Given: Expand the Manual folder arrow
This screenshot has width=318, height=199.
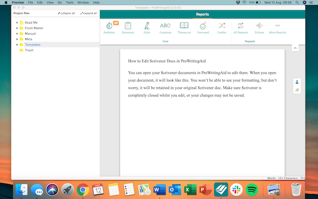Looking at the screenshot, I should [x=17, y=33].
